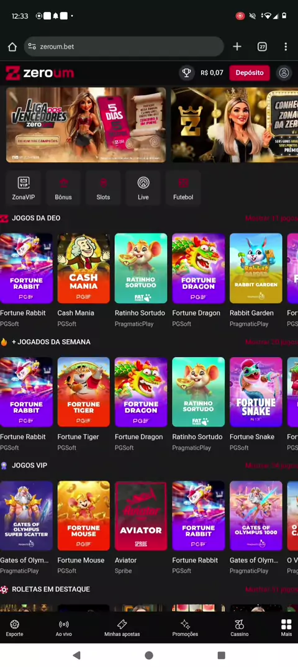Open the Futebol category

(183, 188)
